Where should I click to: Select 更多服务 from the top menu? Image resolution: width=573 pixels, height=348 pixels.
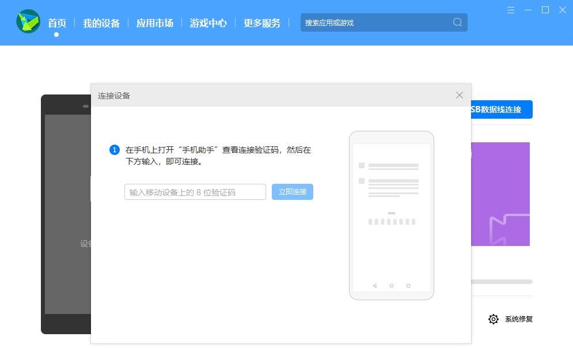click(262, 23)
